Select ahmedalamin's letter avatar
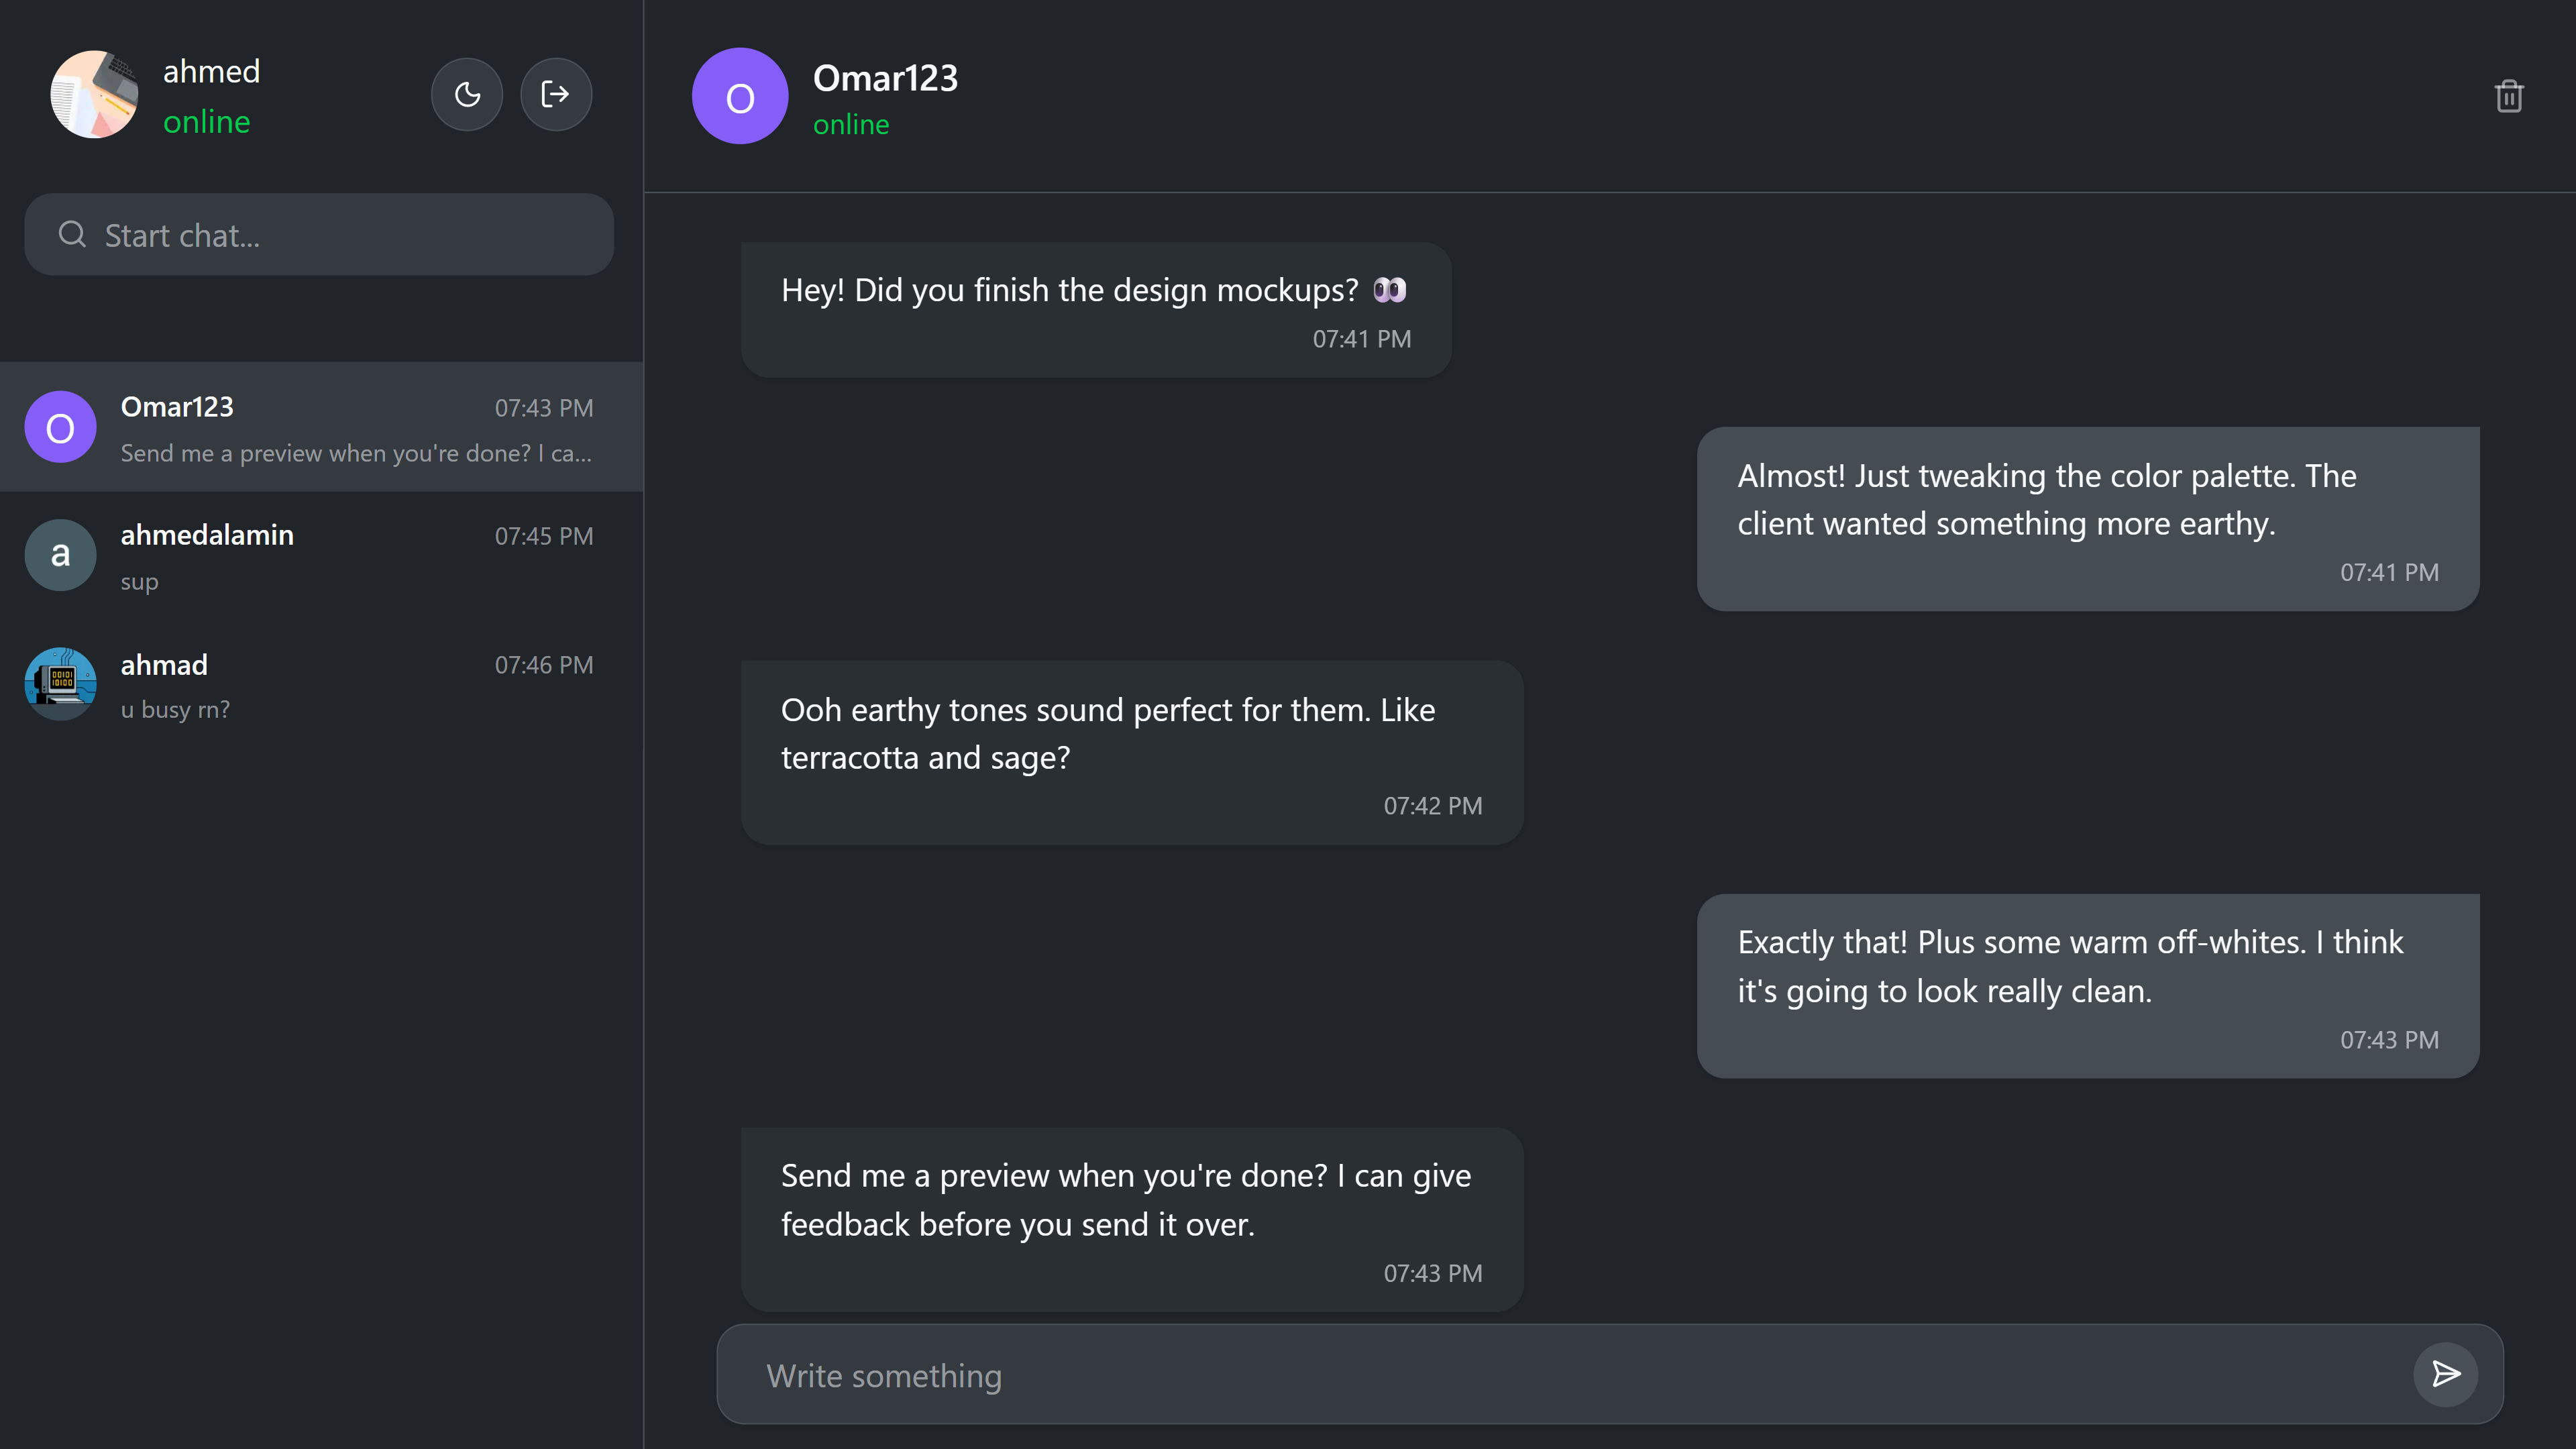 point(59,554)
